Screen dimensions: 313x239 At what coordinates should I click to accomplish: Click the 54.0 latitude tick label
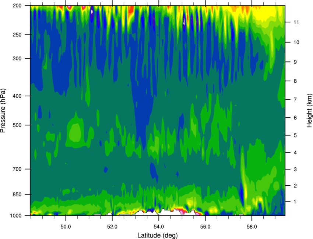pos(159,227)
